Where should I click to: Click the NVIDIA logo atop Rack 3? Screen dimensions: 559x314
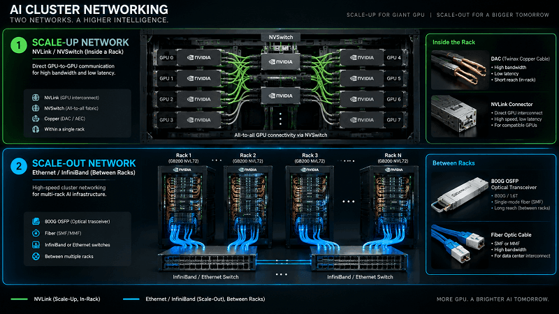tap(310, 170)
